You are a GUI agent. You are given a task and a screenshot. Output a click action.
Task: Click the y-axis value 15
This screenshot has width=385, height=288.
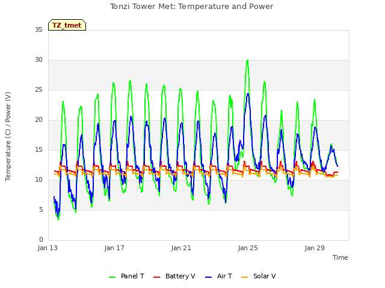38,149
